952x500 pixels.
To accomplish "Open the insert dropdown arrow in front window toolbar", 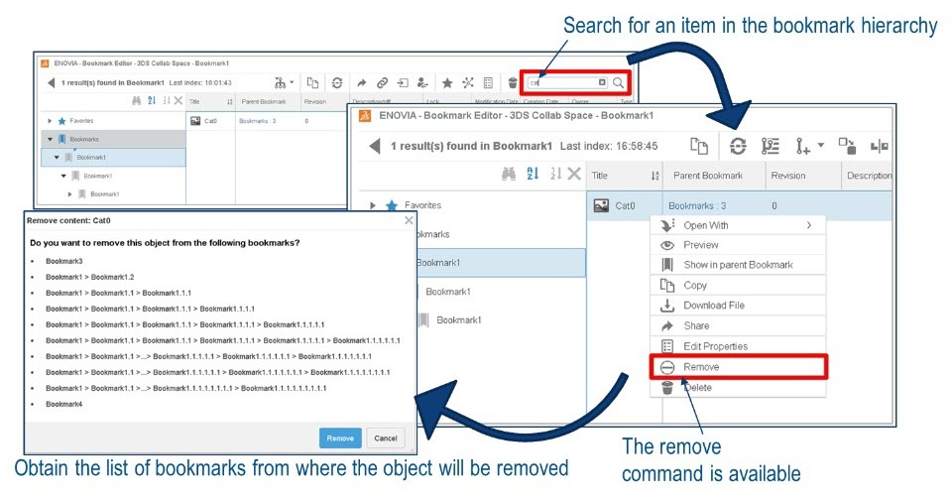I will point(821,145).
